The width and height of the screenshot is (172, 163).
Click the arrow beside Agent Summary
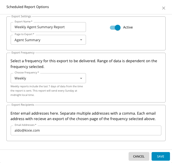tap(81, 40)
